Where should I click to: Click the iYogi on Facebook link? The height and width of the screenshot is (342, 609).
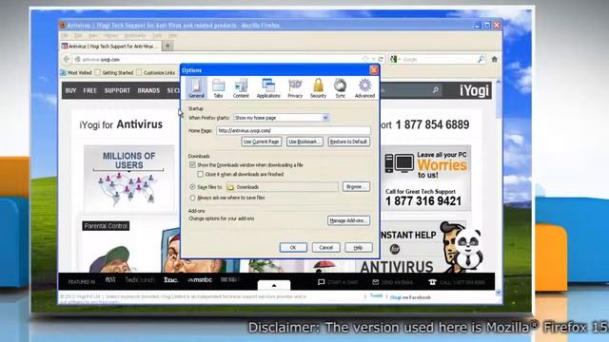tap(410, 297)
